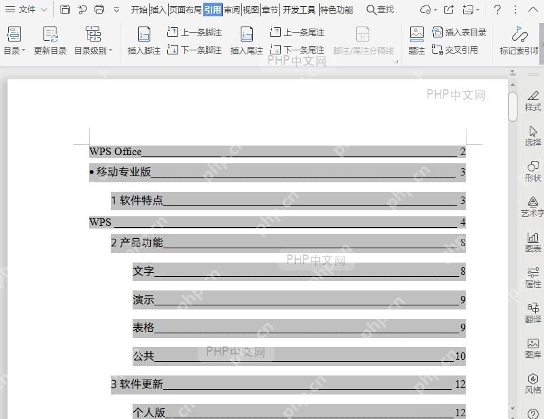The width and height of the screenshot is (544, 419).
Task: Click TOC entry 2 产品功能
Action: pyautogui.click(x=288, y=243)
